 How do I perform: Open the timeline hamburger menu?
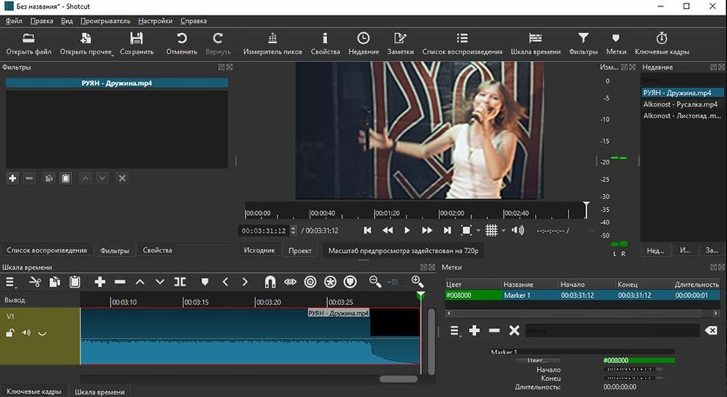pyautogui.click(x=11, y=282)
